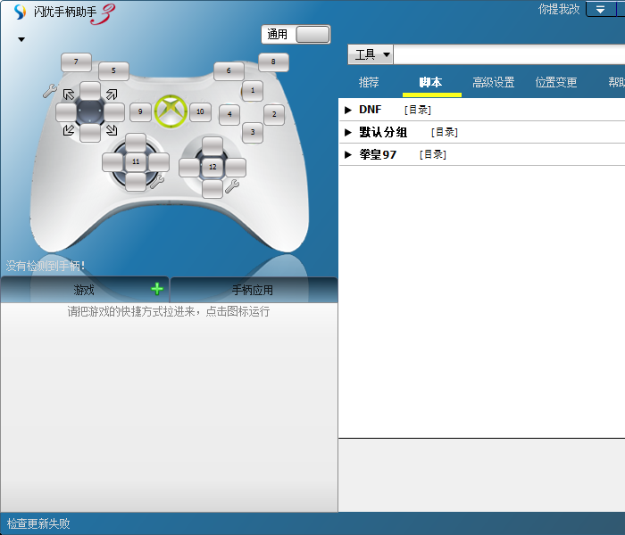Click the wrench icon beside the D-pad
Image resolution: width=625 pixels, height=535 pixels.
[x=49, y=91]
